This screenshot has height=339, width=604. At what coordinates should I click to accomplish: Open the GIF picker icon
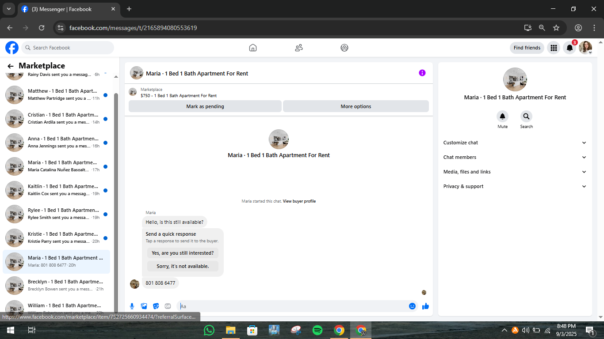pos(168,306)
